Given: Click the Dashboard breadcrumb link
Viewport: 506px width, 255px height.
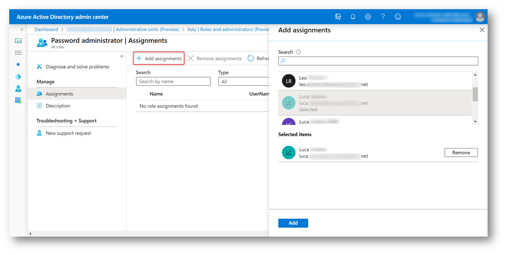Looking at the screenshot, I should 46,29.
